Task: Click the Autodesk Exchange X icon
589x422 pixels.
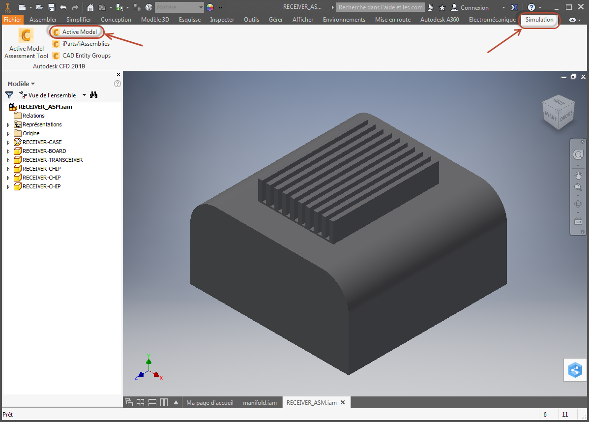Action: click(x=514, y=7)
